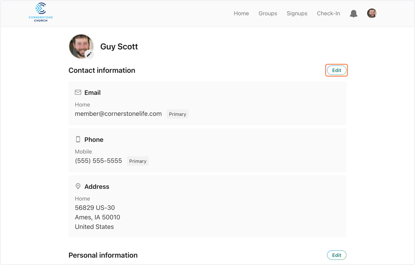Open the user avatar menu in header
415x265 pixels.
(372, 13)
